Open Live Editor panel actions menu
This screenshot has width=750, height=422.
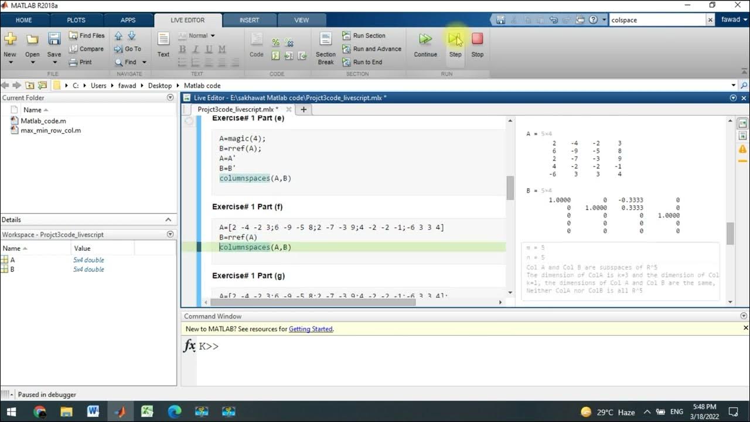(734, 98)
